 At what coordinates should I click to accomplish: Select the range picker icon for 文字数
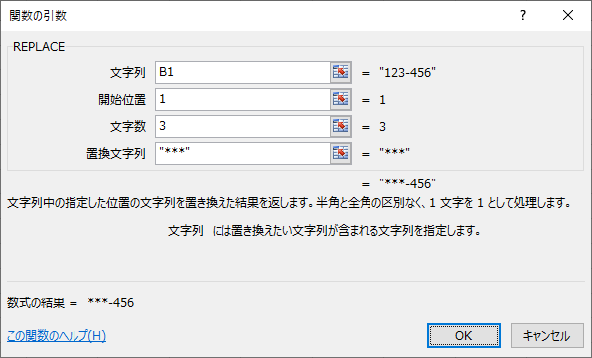tap(341, 126)
